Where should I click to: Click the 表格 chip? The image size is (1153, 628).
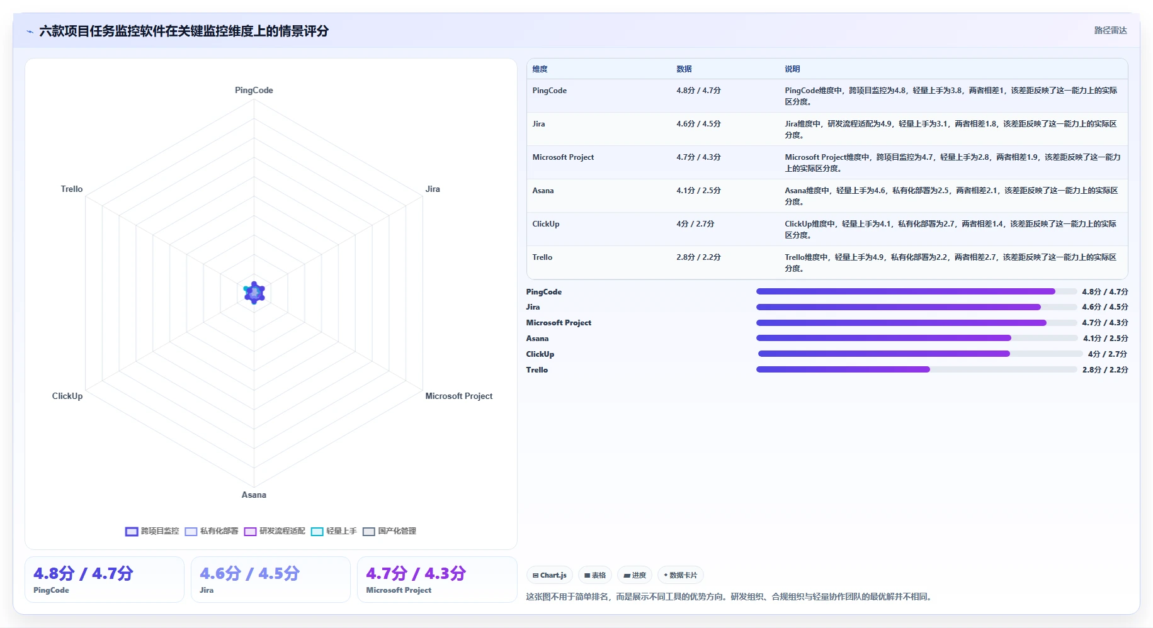click(595, 575)
